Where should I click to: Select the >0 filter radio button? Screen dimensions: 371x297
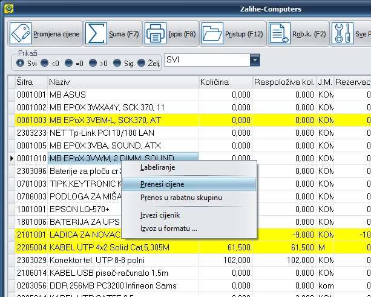point(93,62)
